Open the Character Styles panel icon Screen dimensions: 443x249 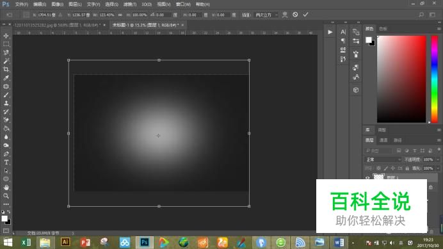pos(356,77)
